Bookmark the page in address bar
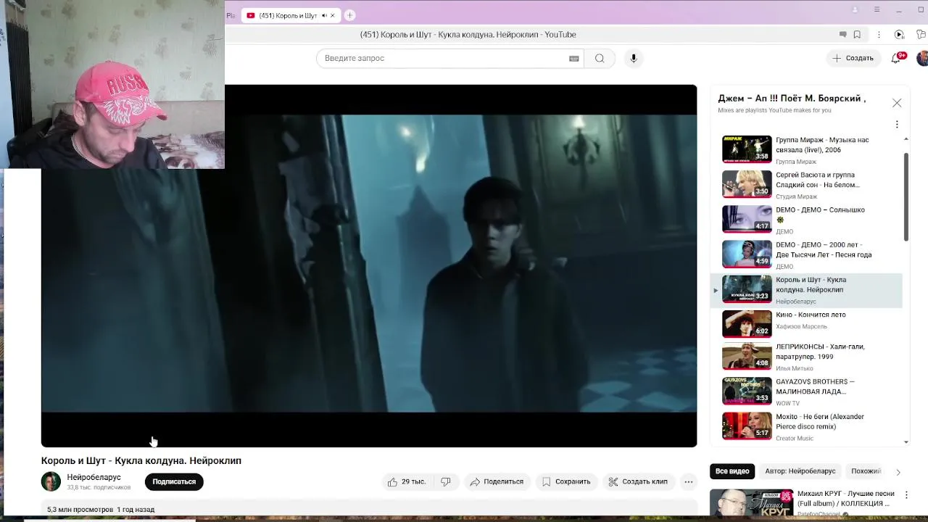The width and height of the screenshot is (928, 522). pos(857,35)
